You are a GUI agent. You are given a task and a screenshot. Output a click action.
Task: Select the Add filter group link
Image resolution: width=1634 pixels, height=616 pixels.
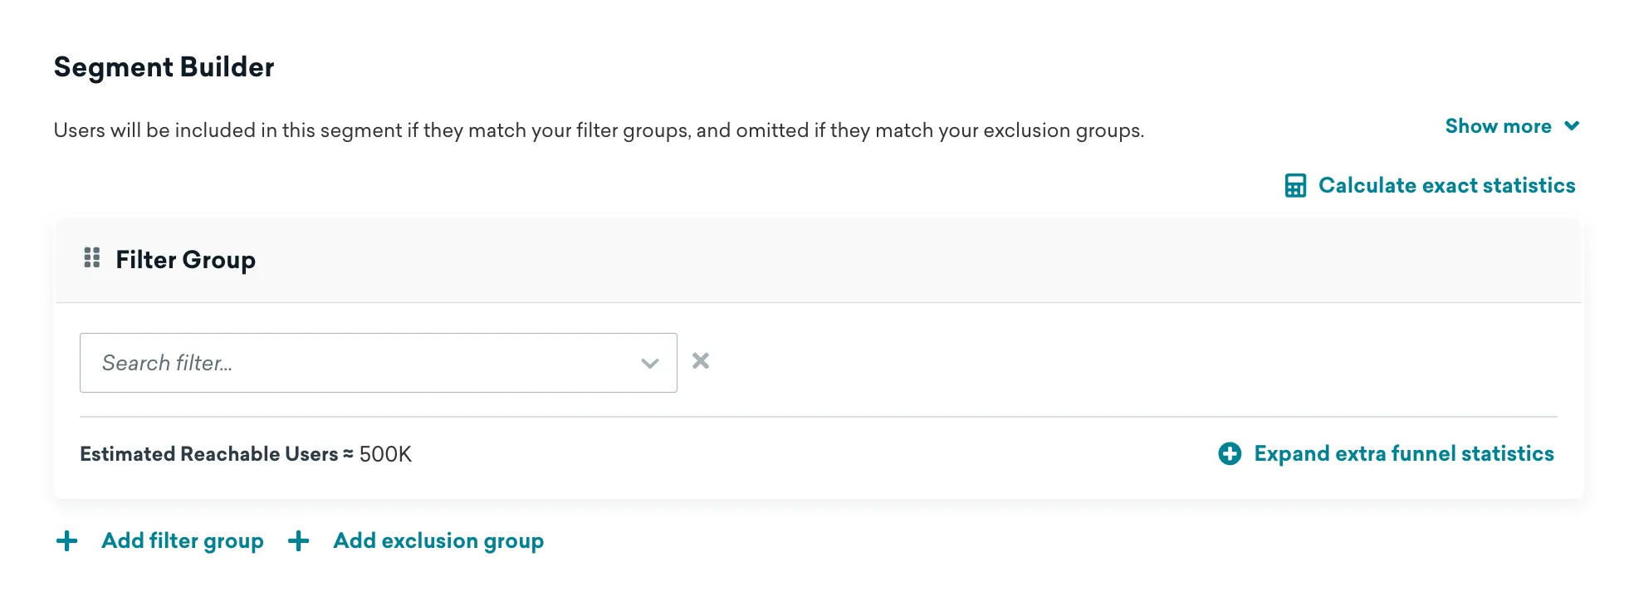coord(182,541)
